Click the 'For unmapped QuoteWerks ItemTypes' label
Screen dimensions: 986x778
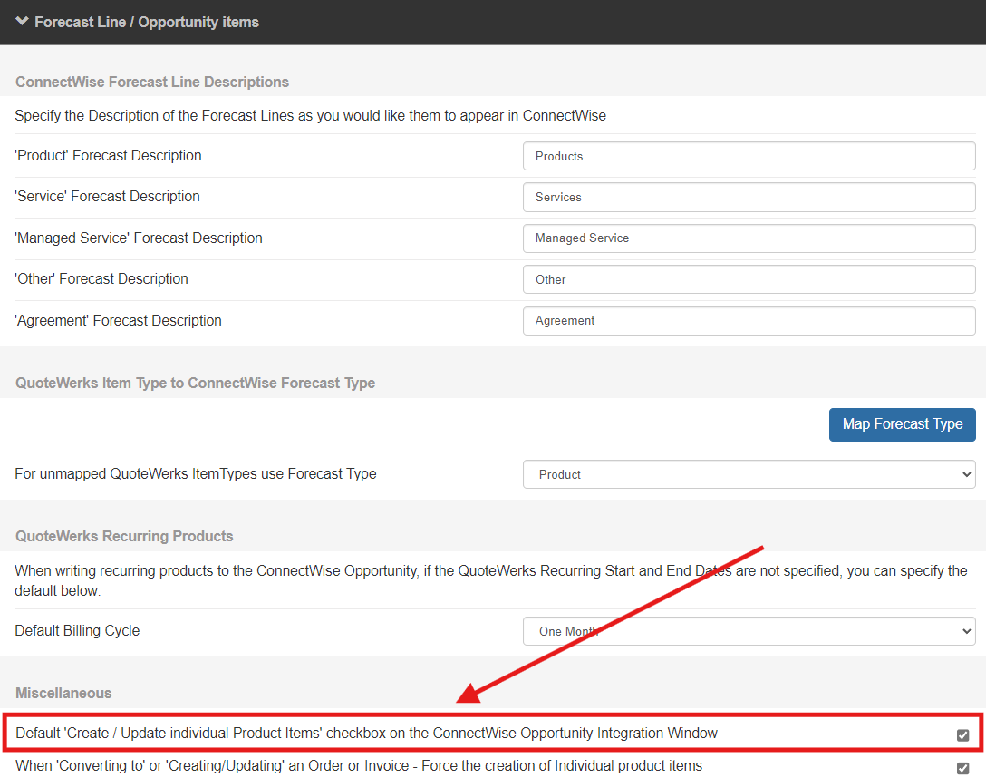point(195,473)
